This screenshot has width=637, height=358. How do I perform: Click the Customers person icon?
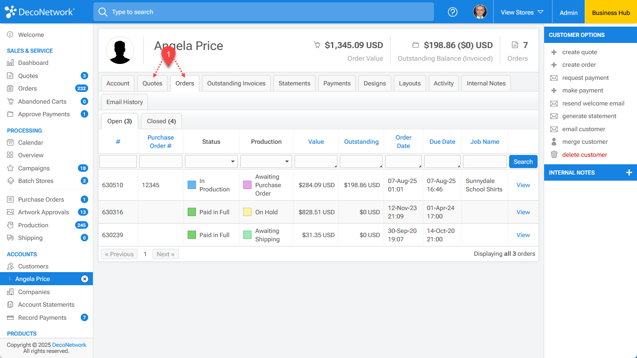10,266
